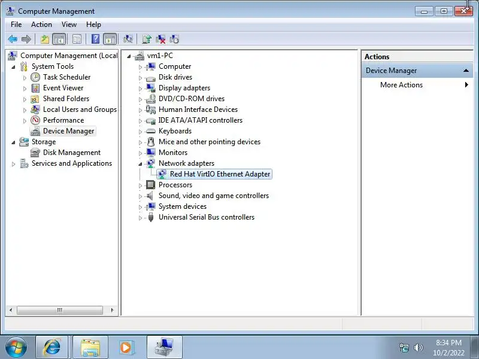Viewport: 479px width, 359px height.
Task: Click the Keyboards device icon
Action: (x=151, y=131)
